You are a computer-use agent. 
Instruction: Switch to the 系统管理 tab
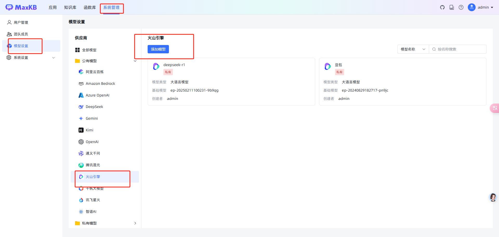[x=111, y=7]
